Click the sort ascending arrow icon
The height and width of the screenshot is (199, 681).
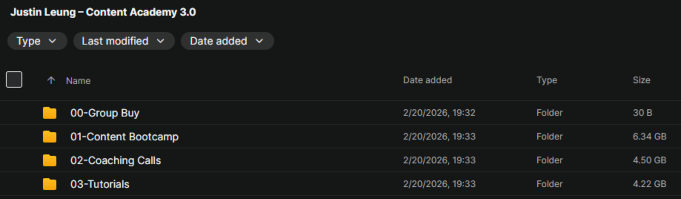tap(51, 81)
